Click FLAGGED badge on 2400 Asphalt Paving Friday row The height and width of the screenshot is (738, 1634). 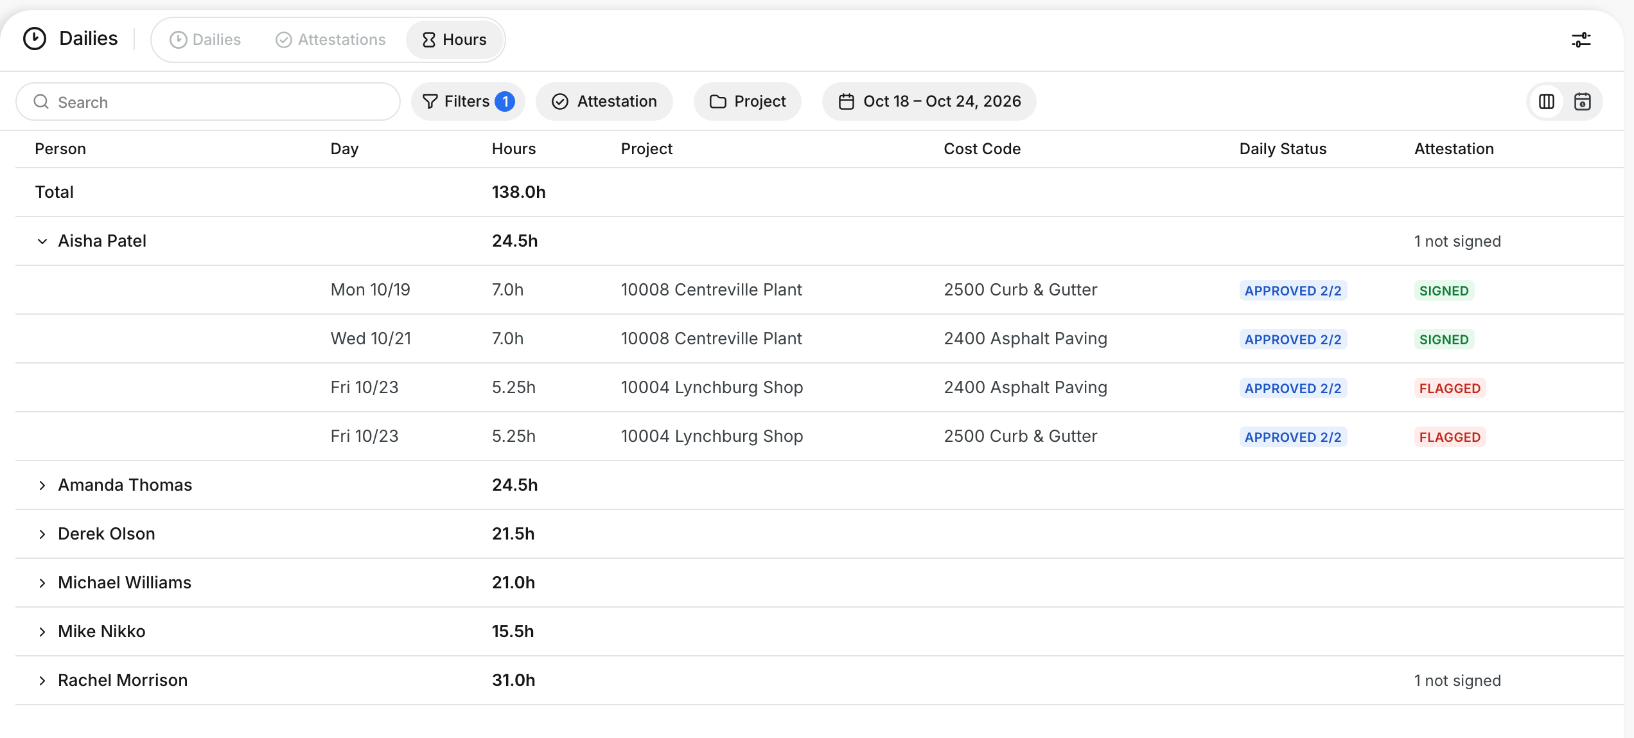[1450, 388]
